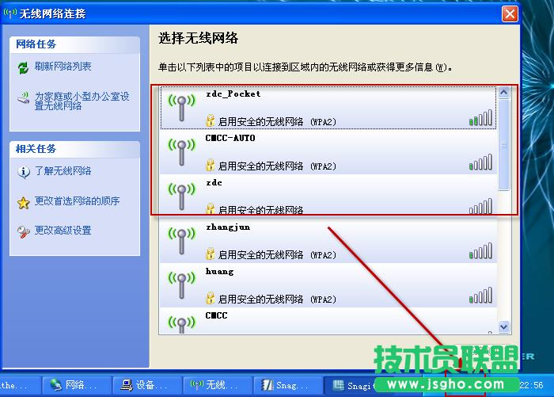Select the huang network name
This screenshot has height=397, width=554.
point(219,272)
